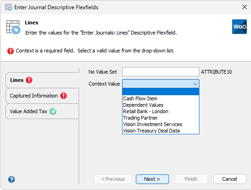The image size is (251, 190).
Task: Click the WaO logo icon
Action: click(239, 27)
